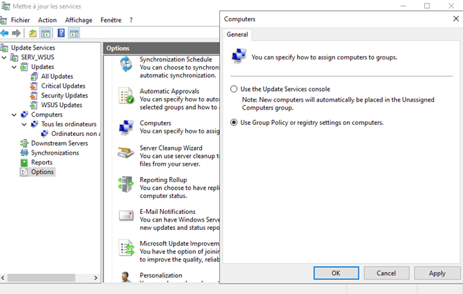Viewport: 463px width, 294px height.
Task: Click the Microsoft Update Improvement option title
Action: coord(179,244)
